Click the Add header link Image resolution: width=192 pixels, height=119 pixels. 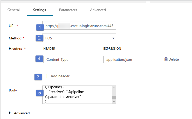pos(60,76)
